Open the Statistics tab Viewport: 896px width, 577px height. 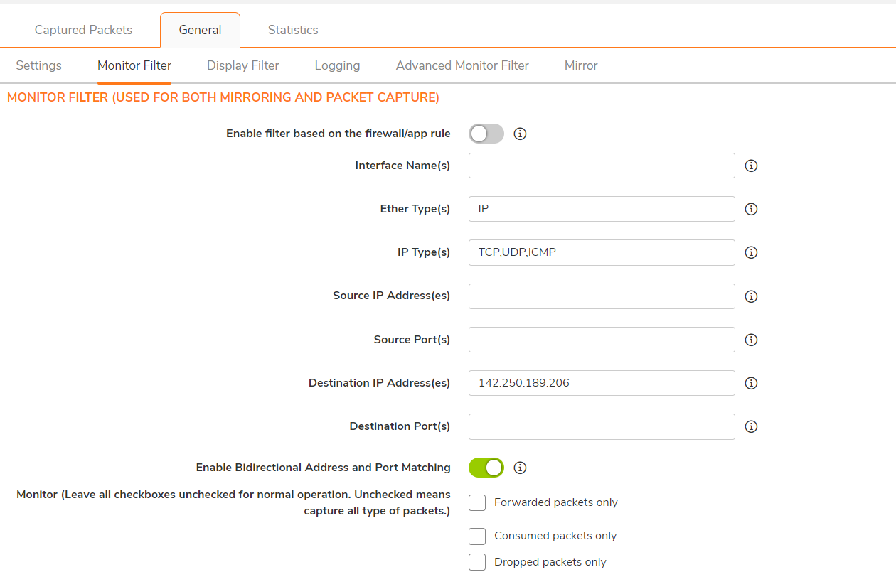tap(293, 30)
